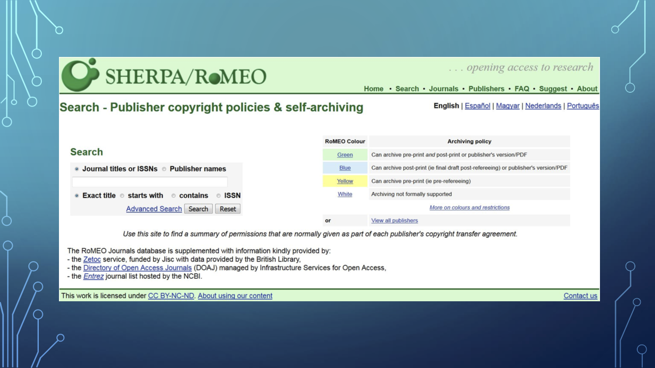
Task: Open the Blue RoMEO colour link
Action: click(345, 168)
